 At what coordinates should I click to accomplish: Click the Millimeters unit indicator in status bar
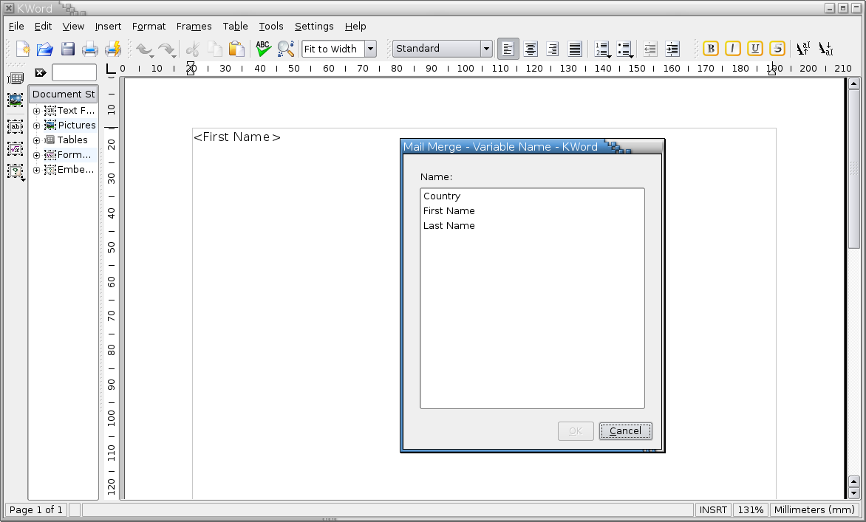[814, 509]
